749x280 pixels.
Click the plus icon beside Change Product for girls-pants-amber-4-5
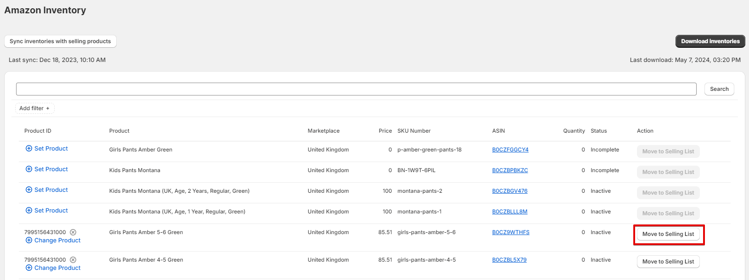pyautogui.click(x=29, y=268)
